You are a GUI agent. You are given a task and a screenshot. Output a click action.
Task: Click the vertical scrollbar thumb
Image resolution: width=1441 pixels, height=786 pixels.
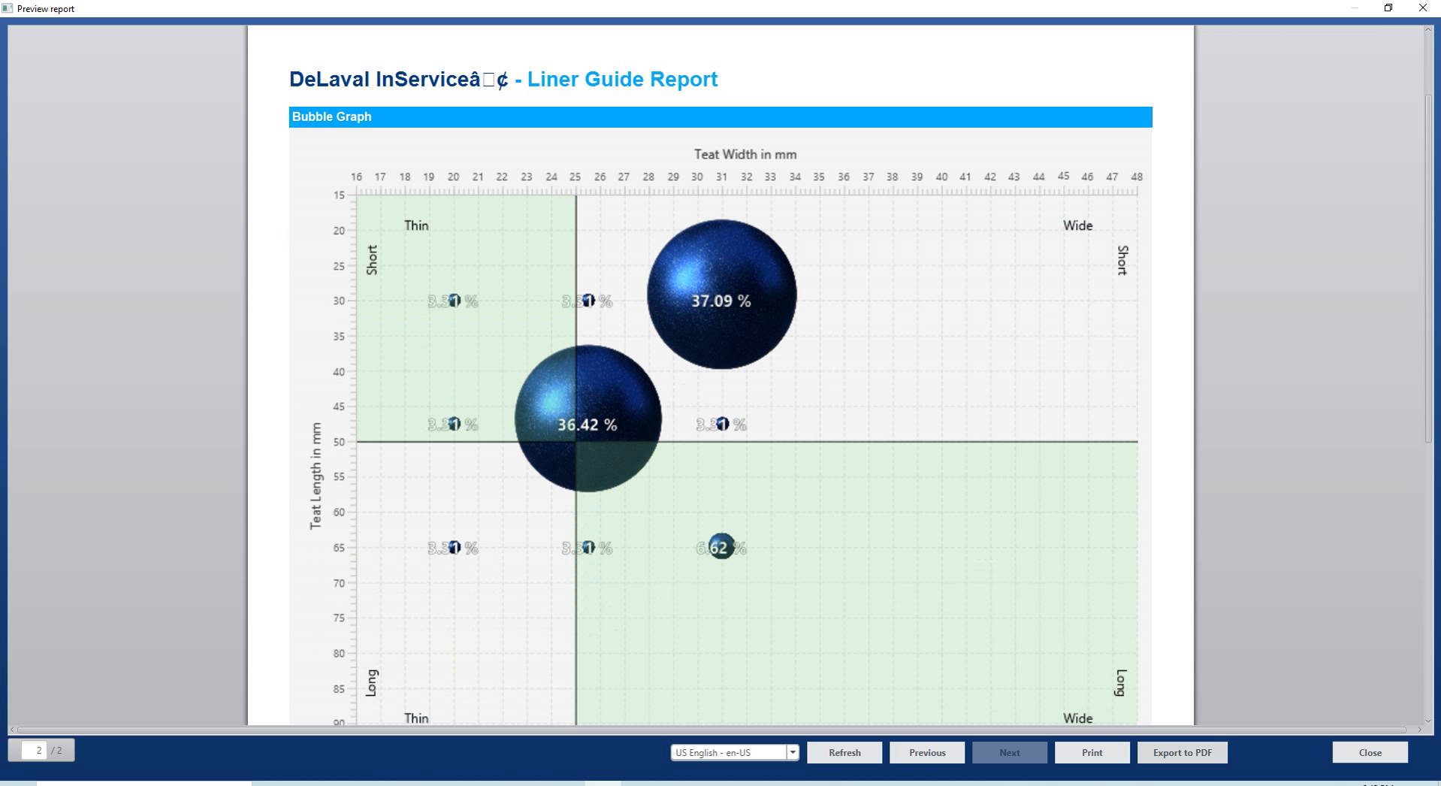pyautogui.click(x=1428, y=269)
